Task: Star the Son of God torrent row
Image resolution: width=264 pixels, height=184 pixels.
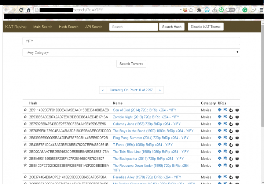Action: [25, 110]
